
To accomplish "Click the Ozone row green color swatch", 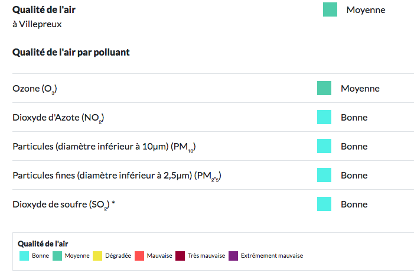I will [x=324, y=88].
